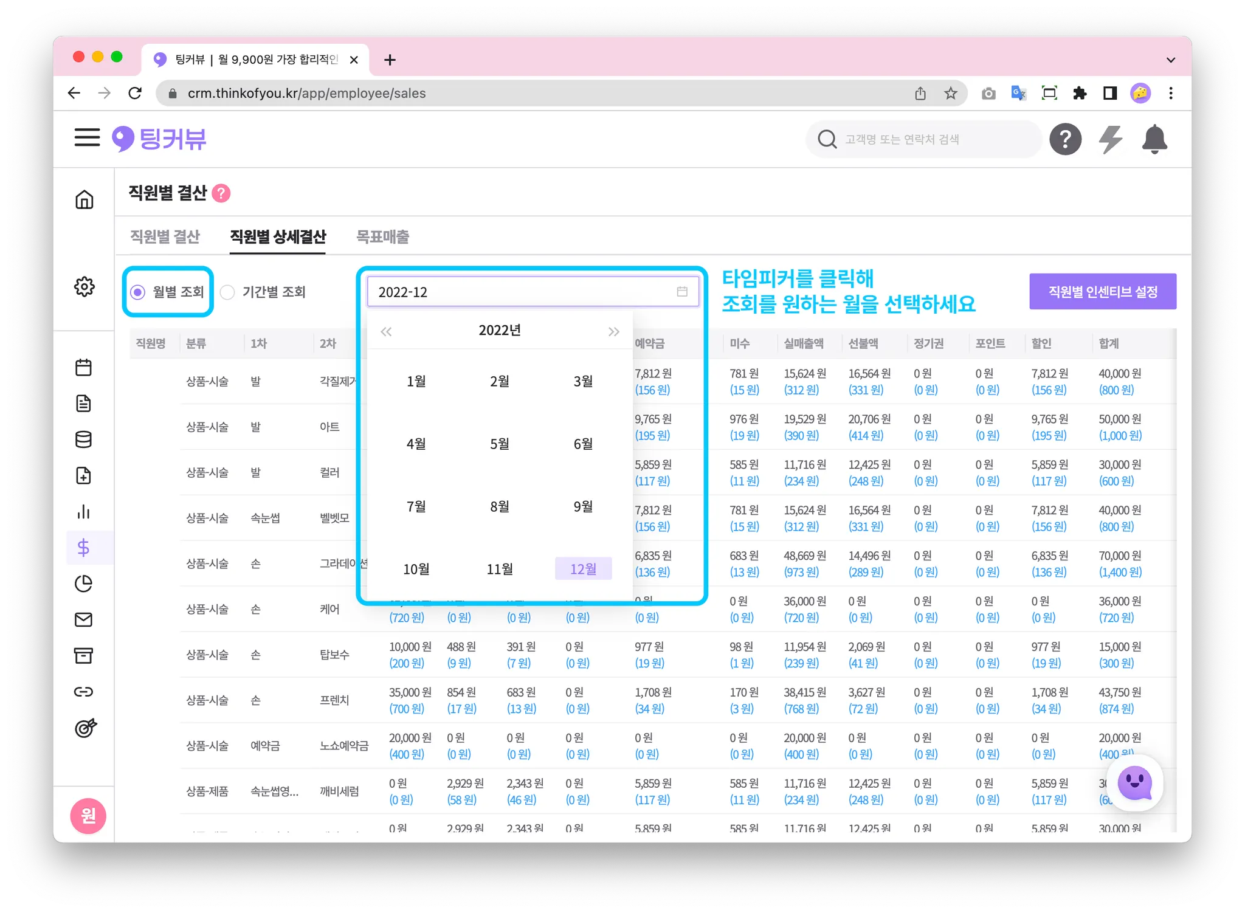Toggle the hamburger menu in header
This screenshot has width=1245, height=913.
click(x=87, y=138)
